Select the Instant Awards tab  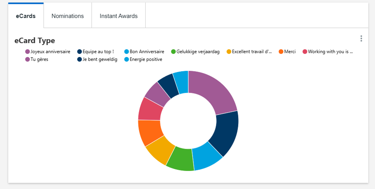point(119,16)
